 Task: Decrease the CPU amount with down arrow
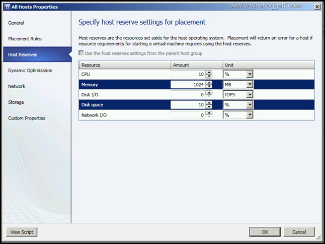pyautogui.click(x=209, y=77)
